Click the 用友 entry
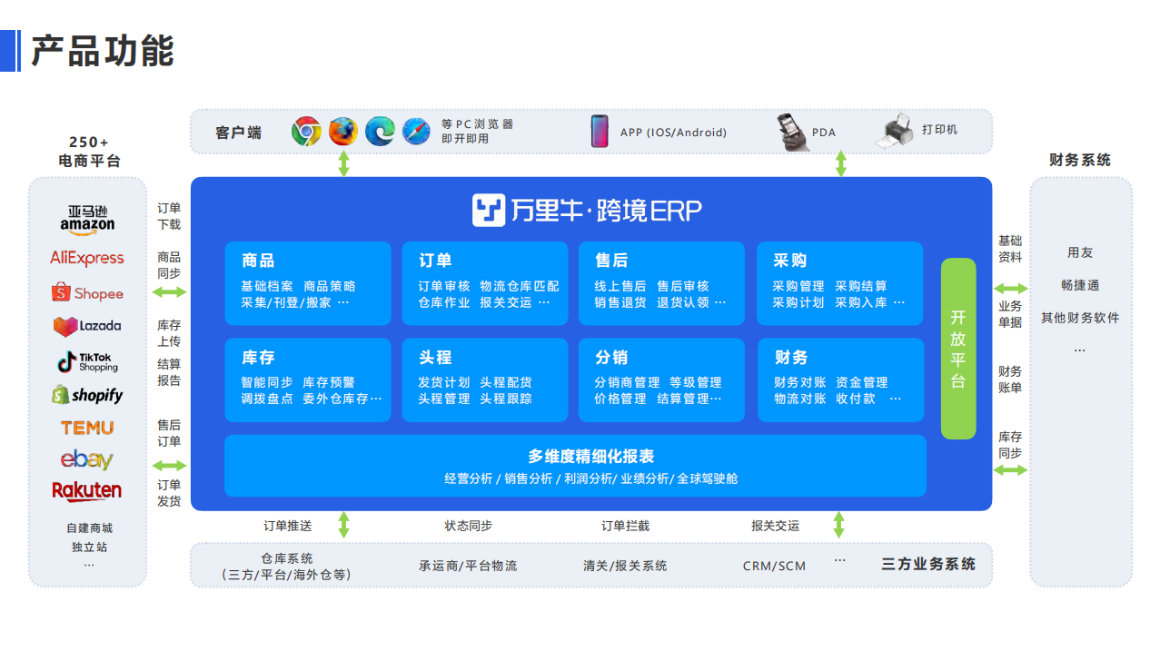This screenshot has width=1160, height=651. (1080, 252)
